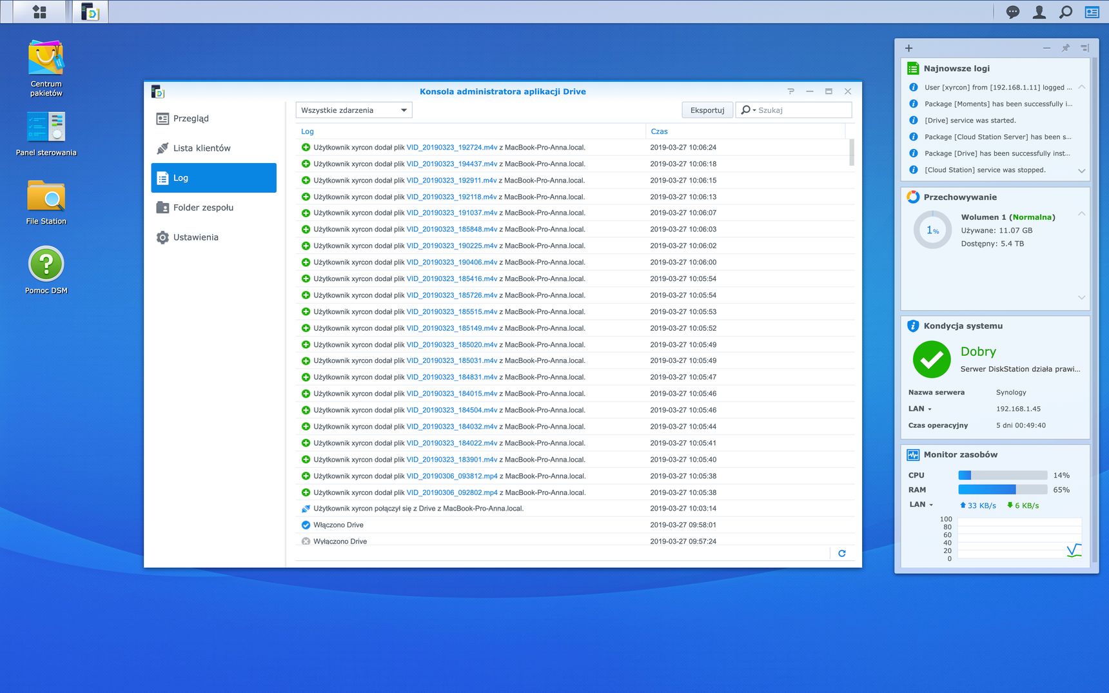The width and height of the screenshot is (1109, 693).
Task: Open file link VID_20190306_092802.mp4
Action: (452, 493)
